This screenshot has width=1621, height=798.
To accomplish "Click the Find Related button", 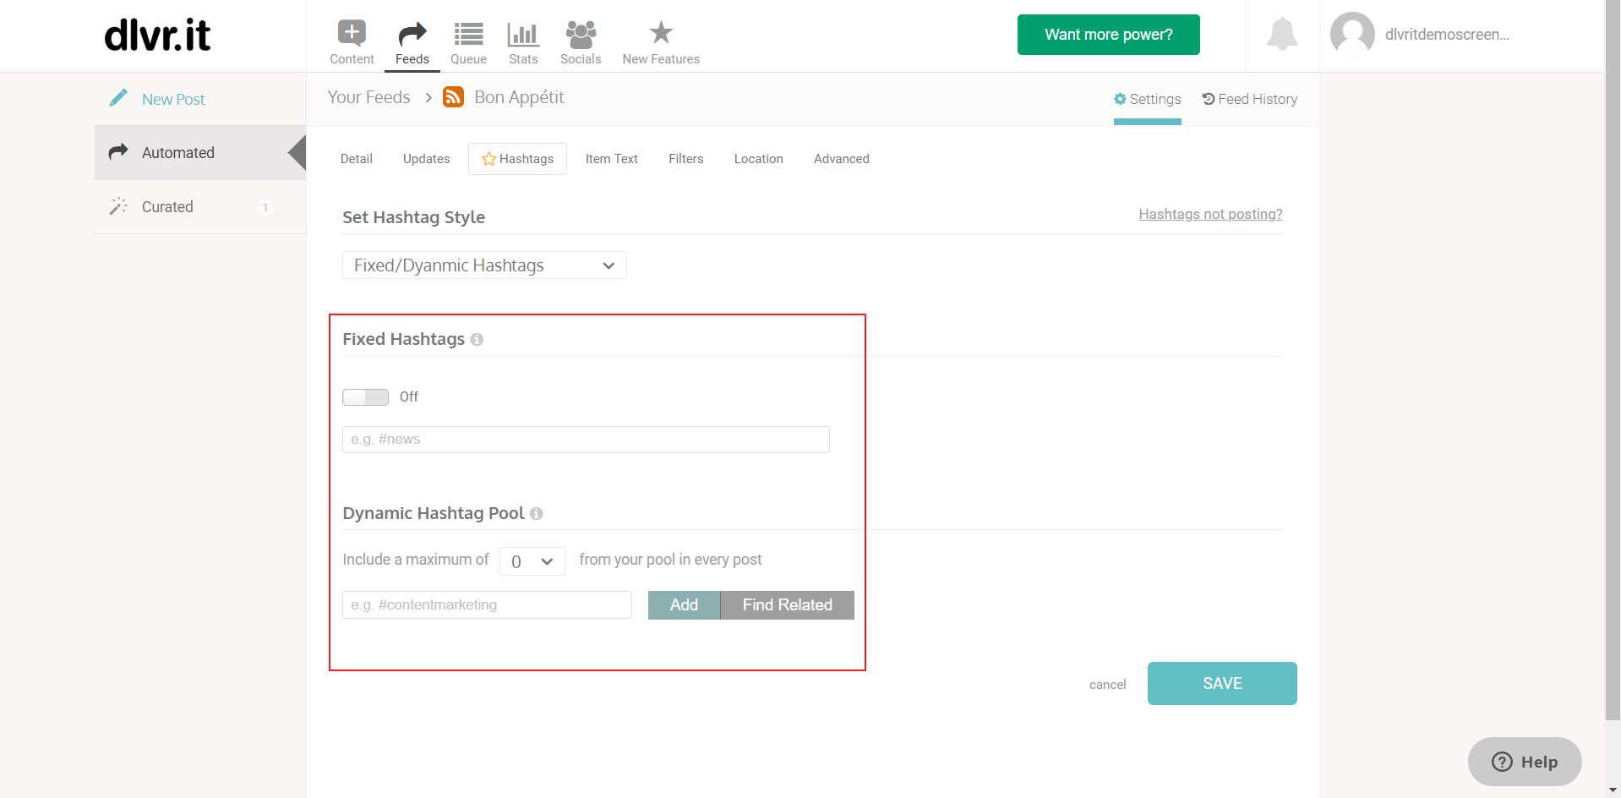I will 787,605.
